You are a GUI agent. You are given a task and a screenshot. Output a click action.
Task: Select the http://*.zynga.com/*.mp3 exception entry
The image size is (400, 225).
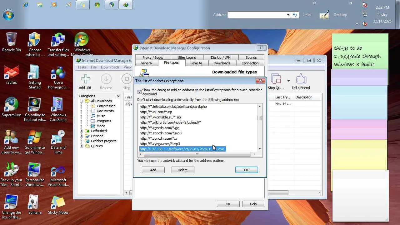(160, 144)
